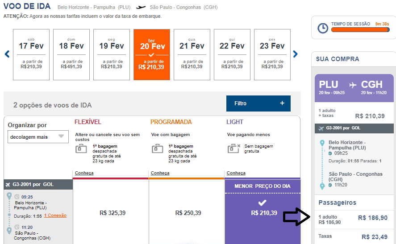
Task: Click Conheça link under Light
Action: [236, 173]
